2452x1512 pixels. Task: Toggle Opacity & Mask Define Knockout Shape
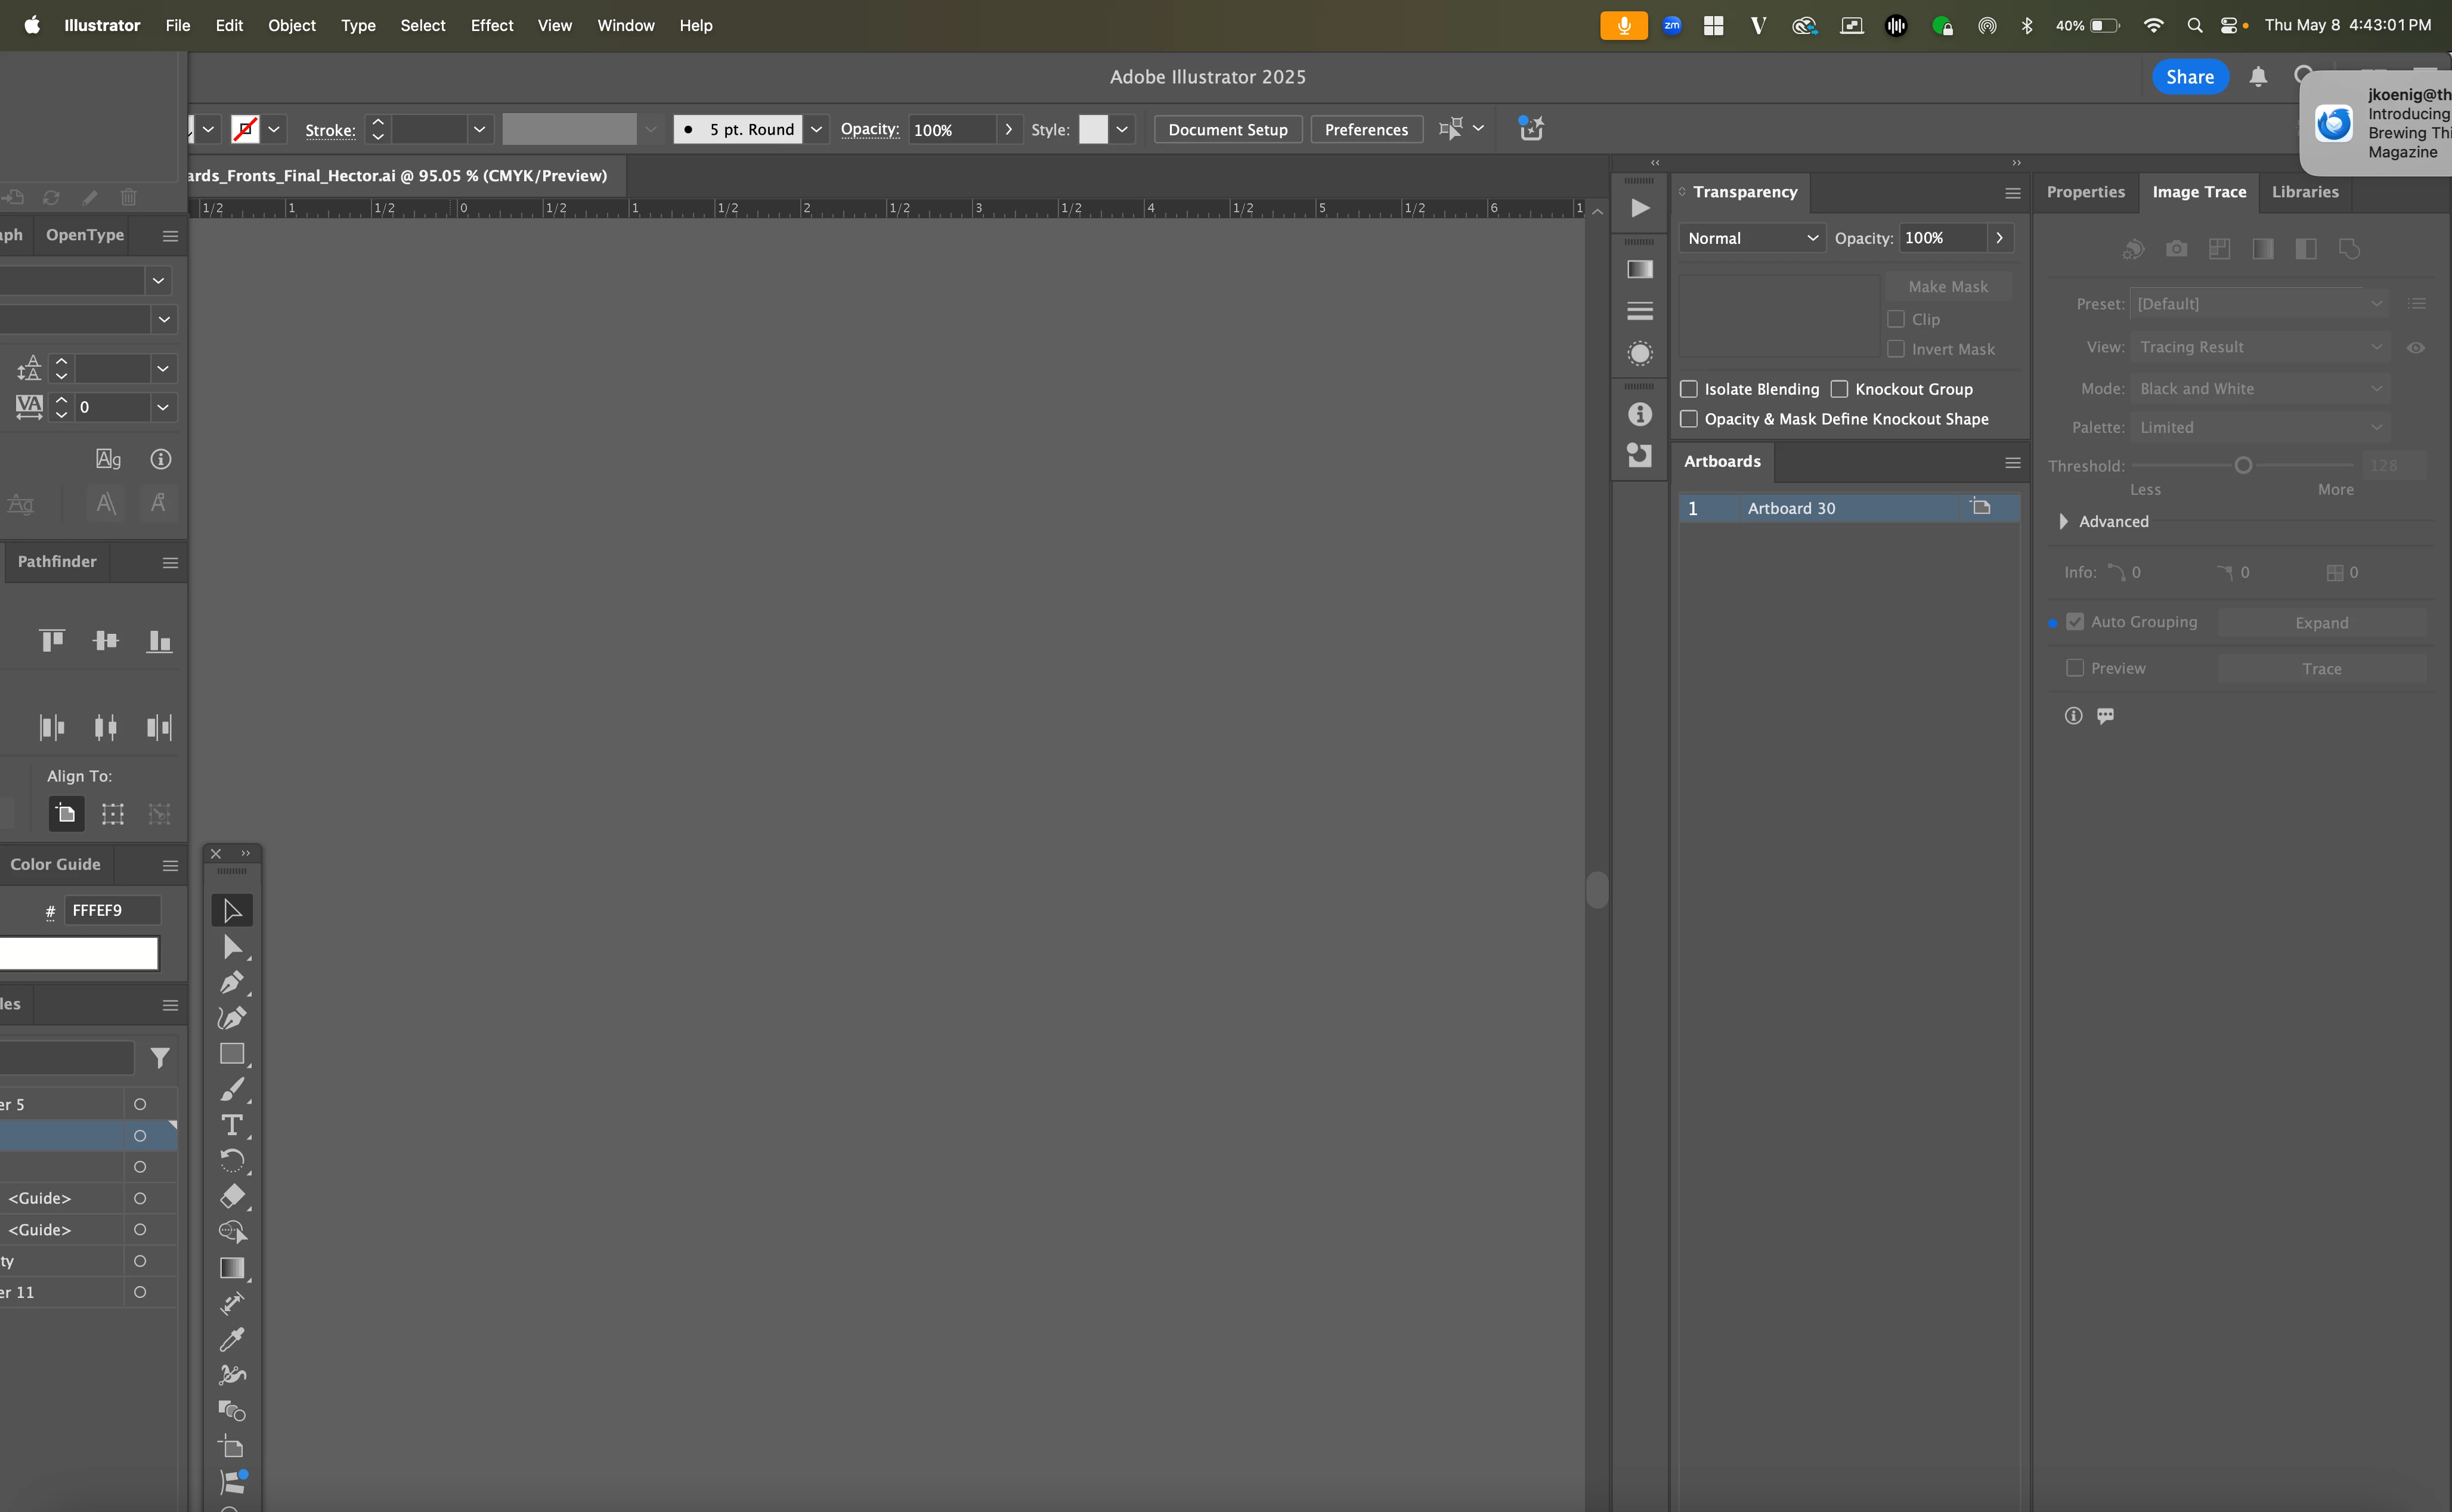pyautogui.click(x=1689, y=419)
